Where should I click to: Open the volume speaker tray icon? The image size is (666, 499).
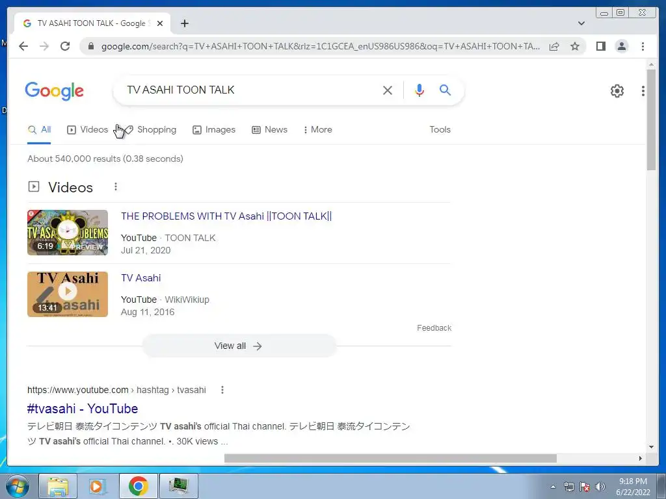600,487
